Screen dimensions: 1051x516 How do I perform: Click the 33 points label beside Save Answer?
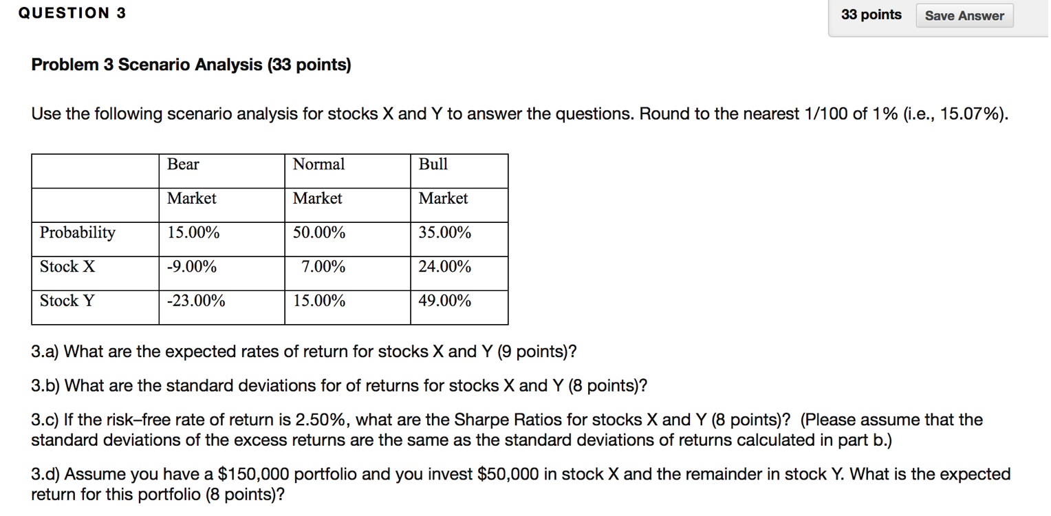click(x=871, y=15)
